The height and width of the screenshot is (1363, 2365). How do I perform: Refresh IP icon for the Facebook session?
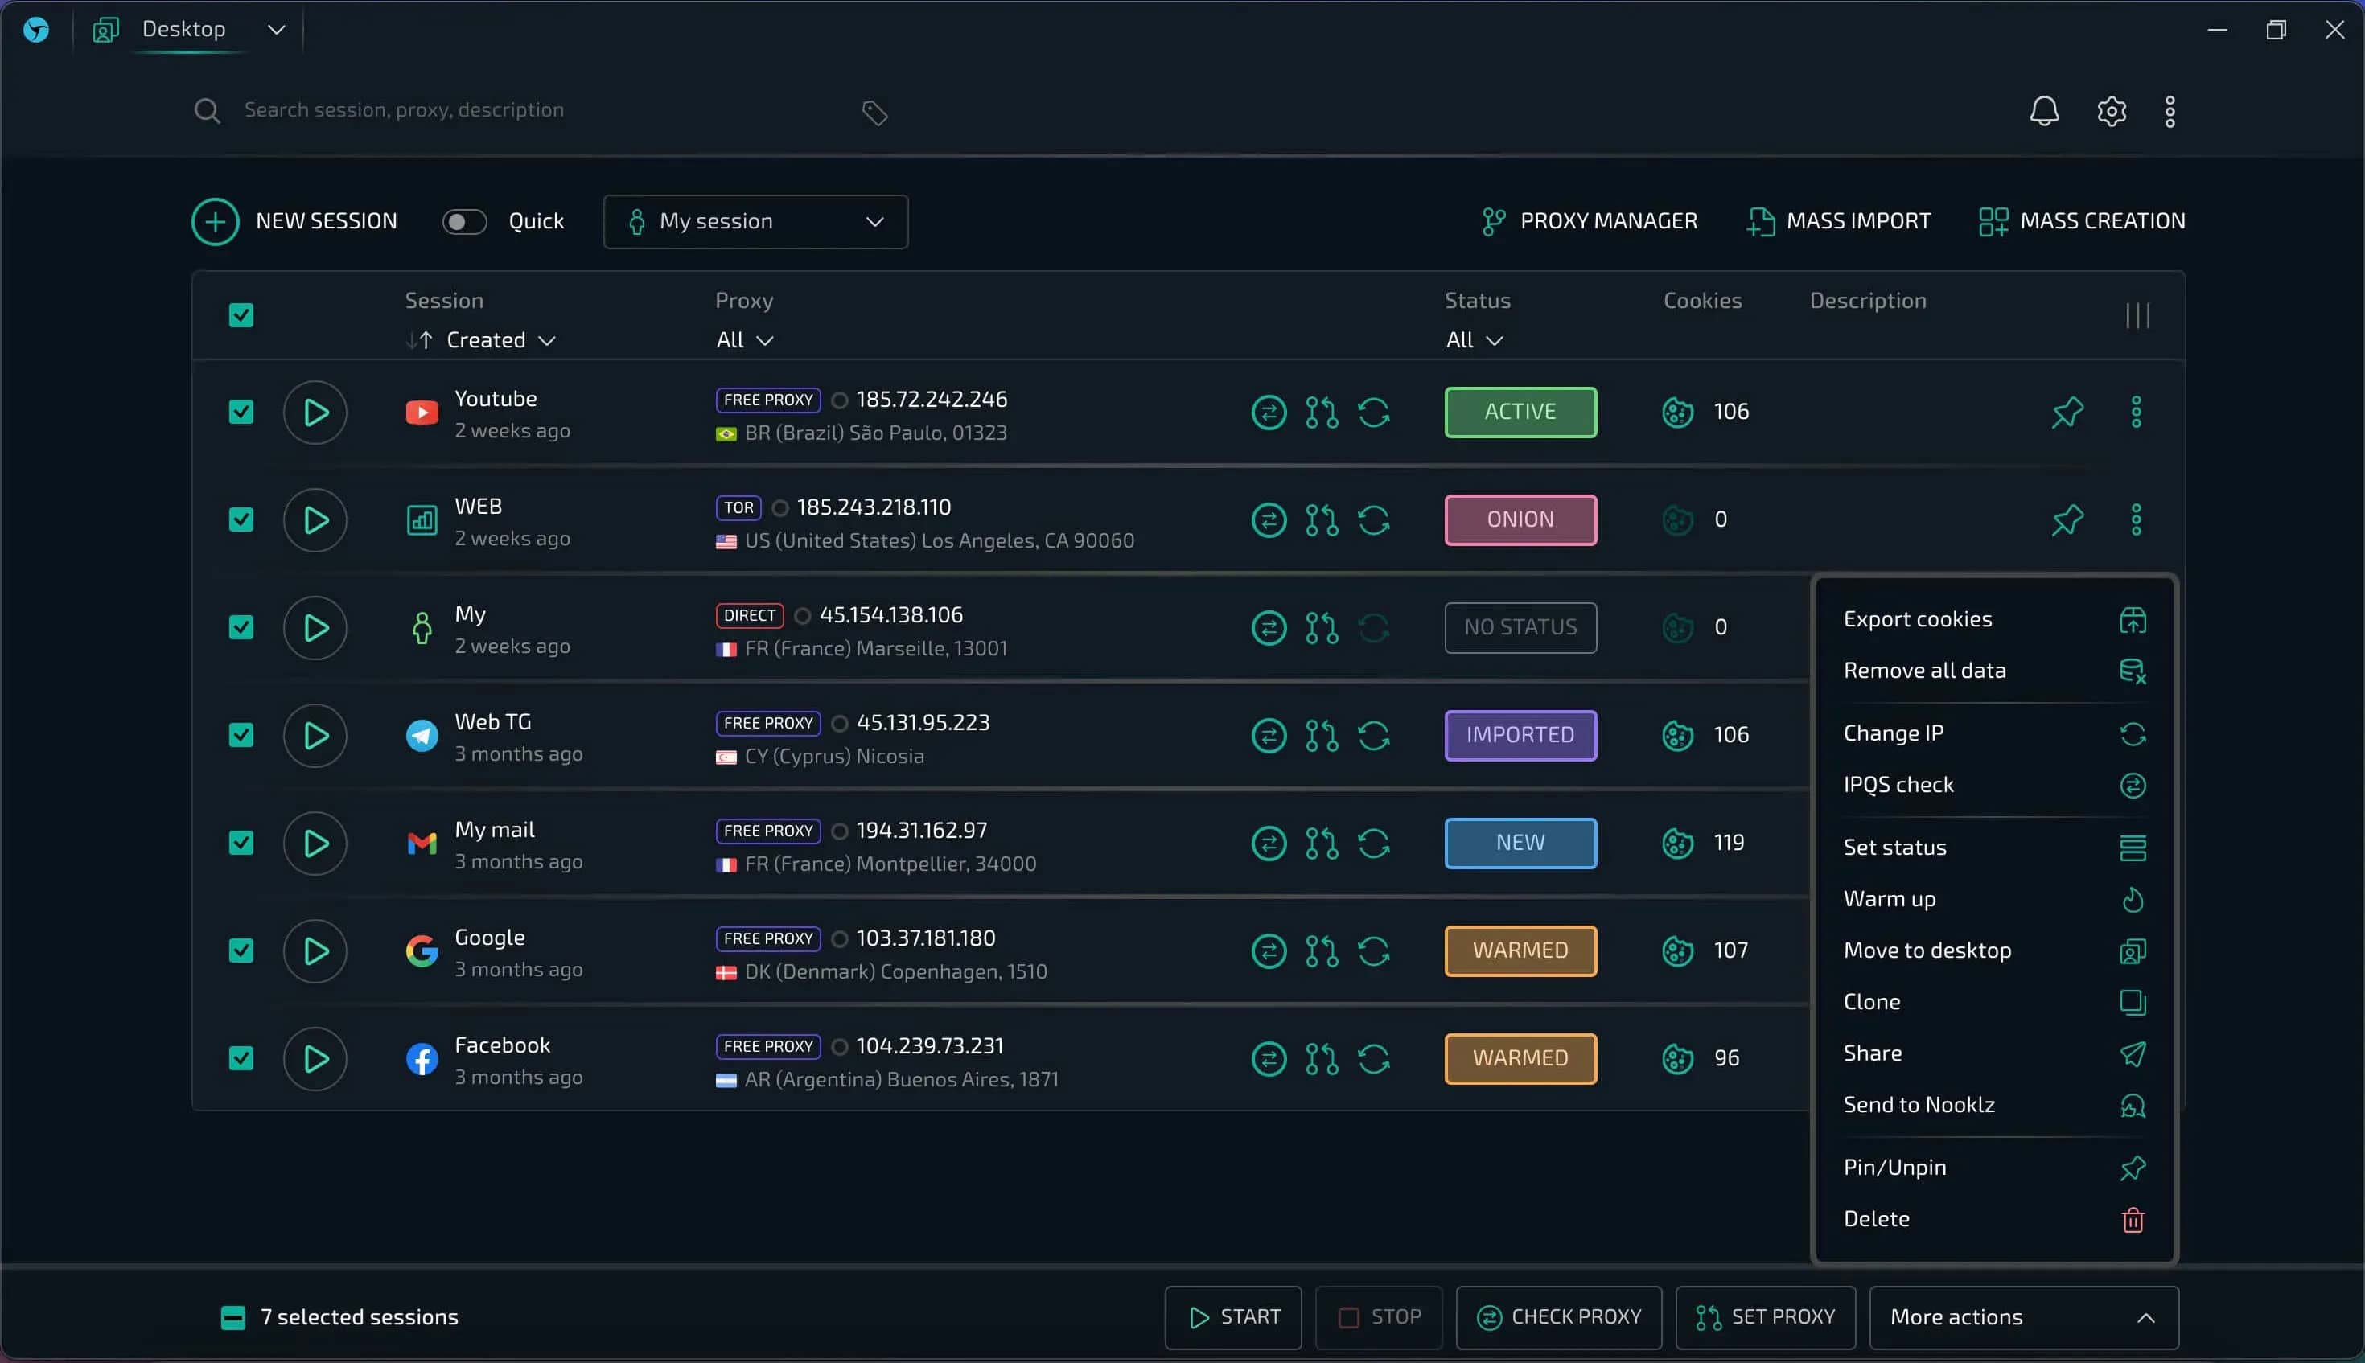click(1373, 1059)
